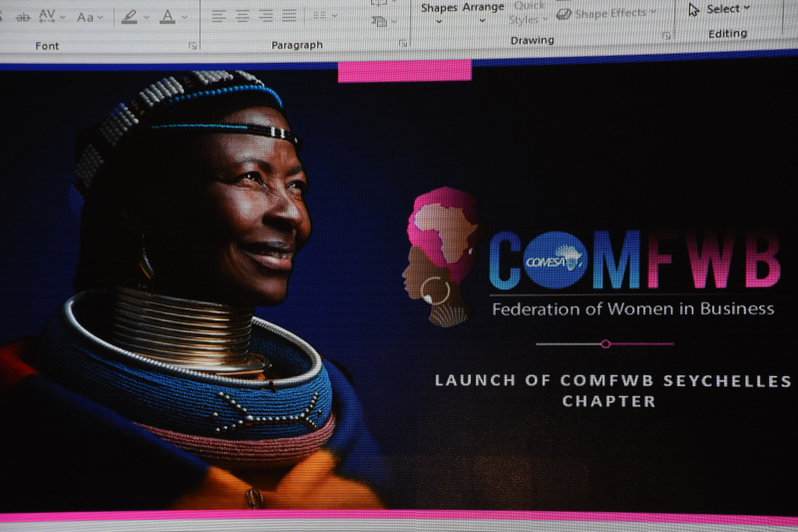Viewport: 798px width, 532px height.
Task: Center align the text
Action: (x=242, y=16)
